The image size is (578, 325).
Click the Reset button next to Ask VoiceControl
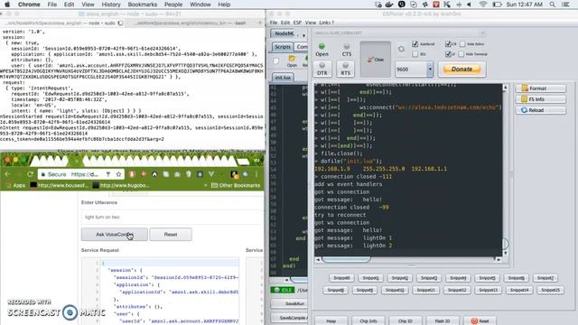[171, 235]
